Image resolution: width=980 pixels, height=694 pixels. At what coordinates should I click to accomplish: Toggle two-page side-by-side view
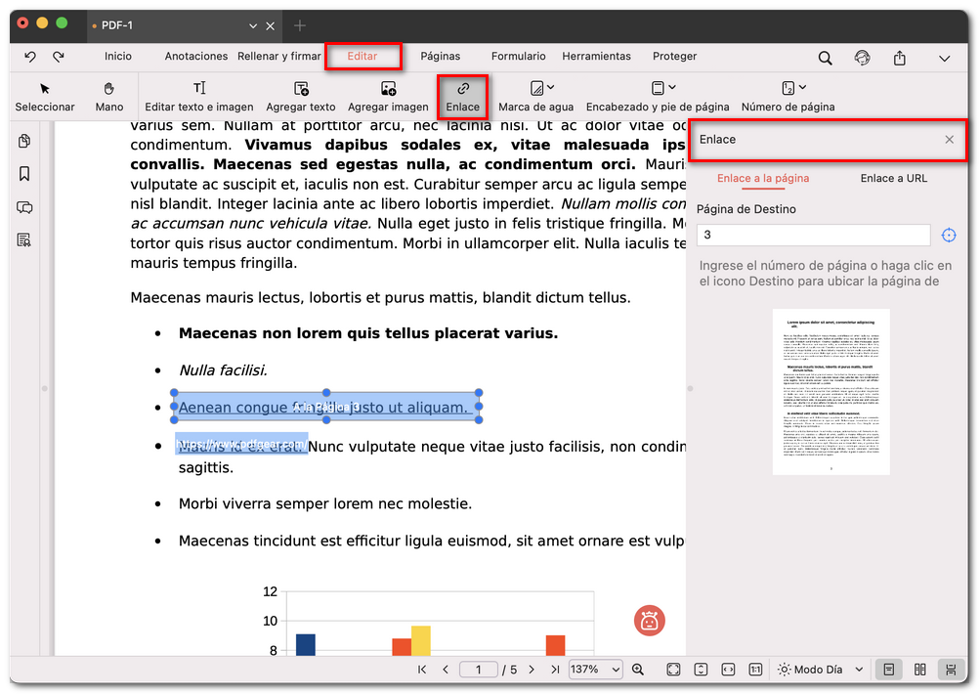click(919, 670)
